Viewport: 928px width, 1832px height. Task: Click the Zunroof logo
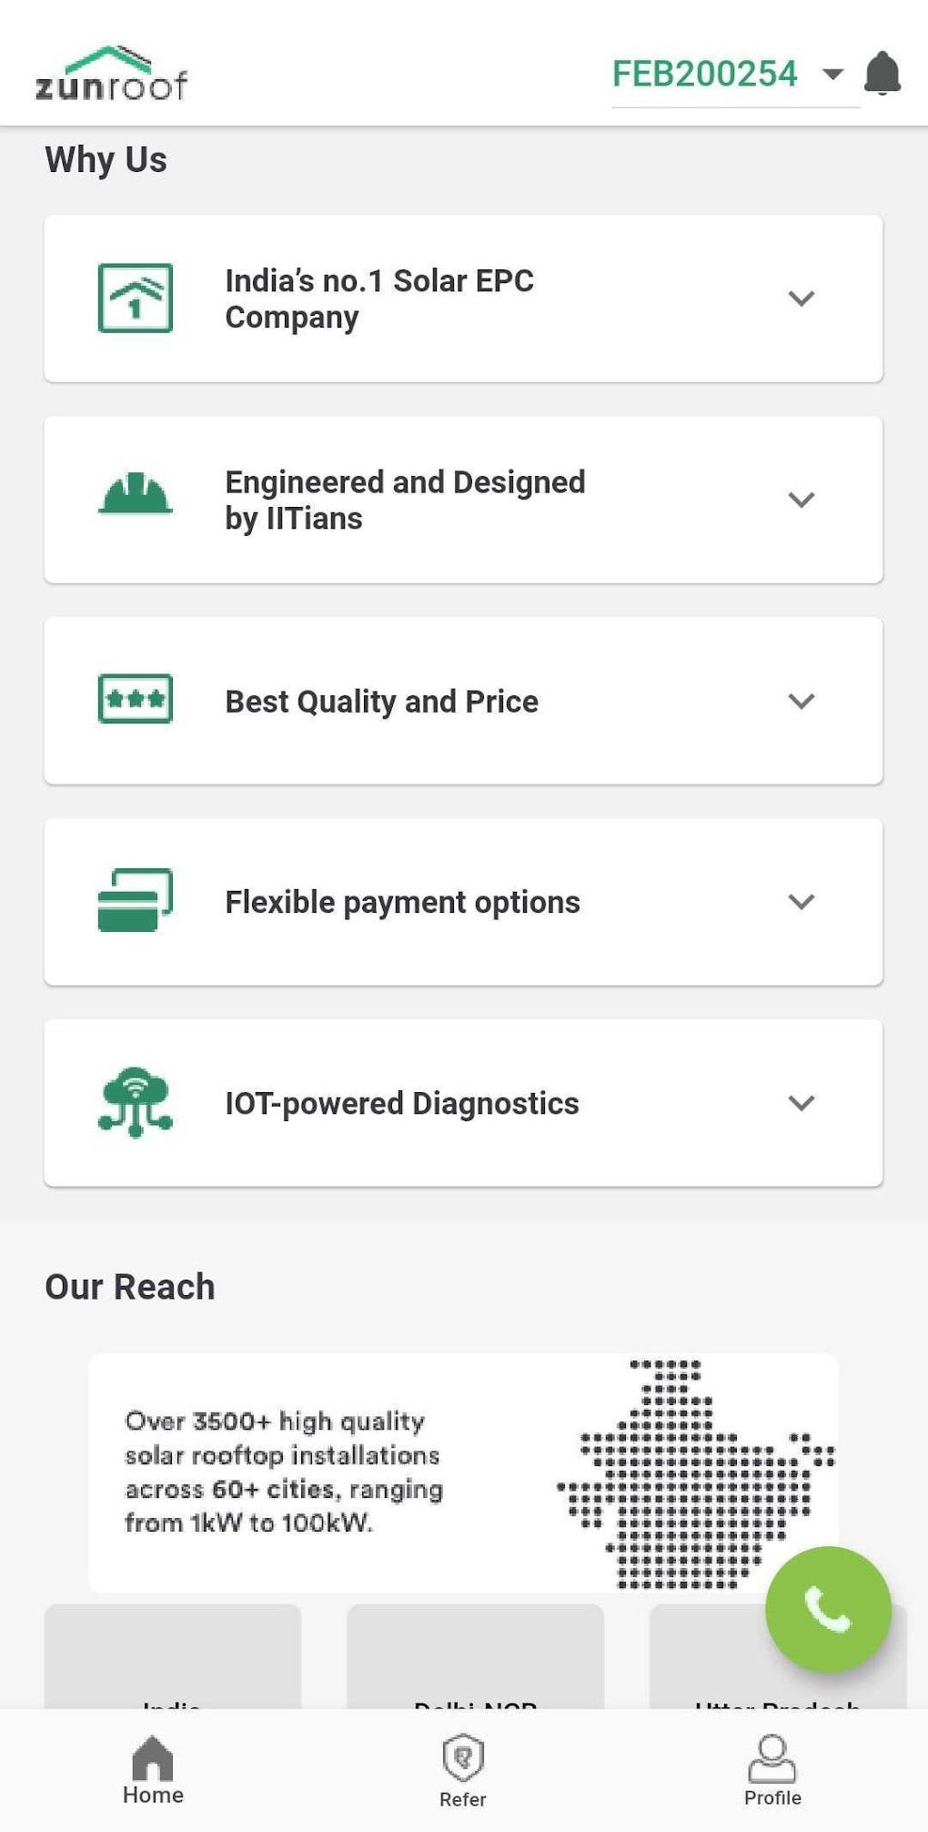[x=111, y=74]
